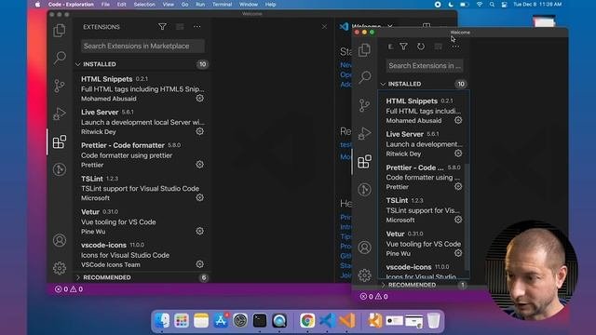The height and width of the screenshot is (335, 596).
Task: Click Search Extensions in Marketplace field, back window
Action: coord(142,46)
